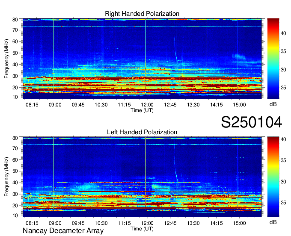The width and height of the screenshot is (291, 236).
Task: Click the 08:15 time tick of Left Handed plot
Action: point(32,223)
